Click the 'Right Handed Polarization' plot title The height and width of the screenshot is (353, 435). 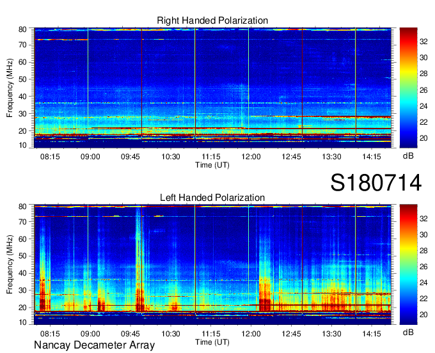click(212, 20)
